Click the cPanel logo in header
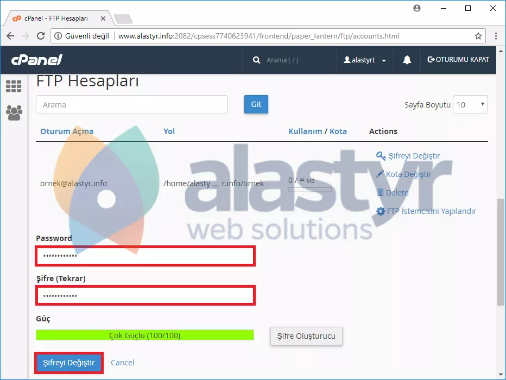The image size is (506, 380). (37, 60)
